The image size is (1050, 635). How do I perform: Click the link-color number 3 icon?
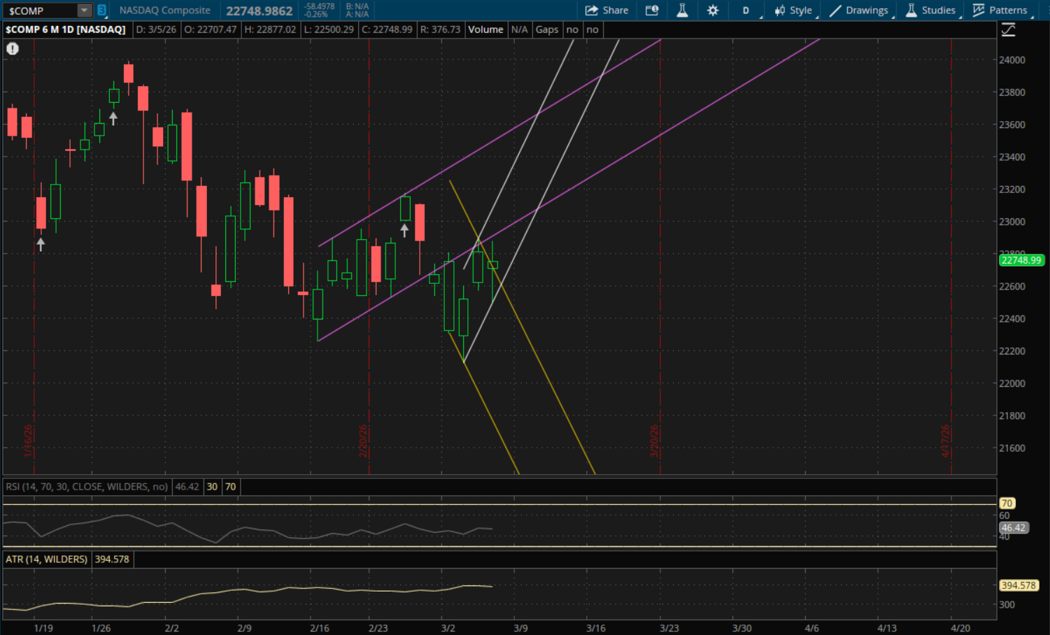[102, 10]
